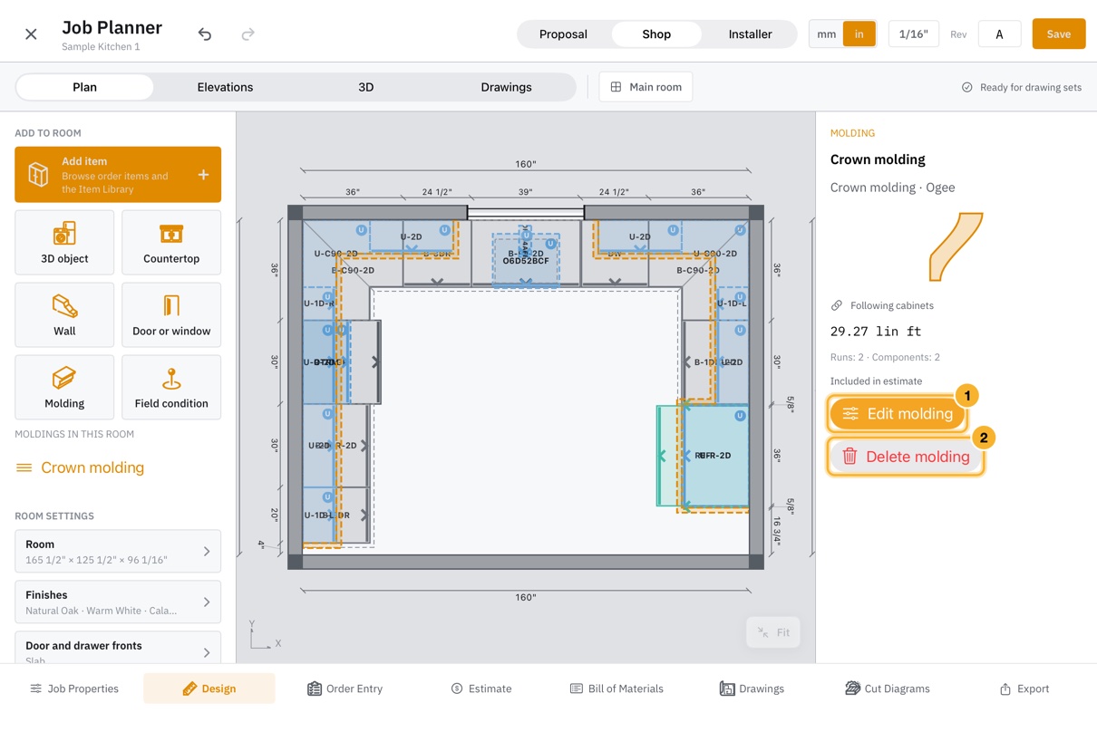
Task: Click Add item to browse the library
Action: (x=118, y=175)
